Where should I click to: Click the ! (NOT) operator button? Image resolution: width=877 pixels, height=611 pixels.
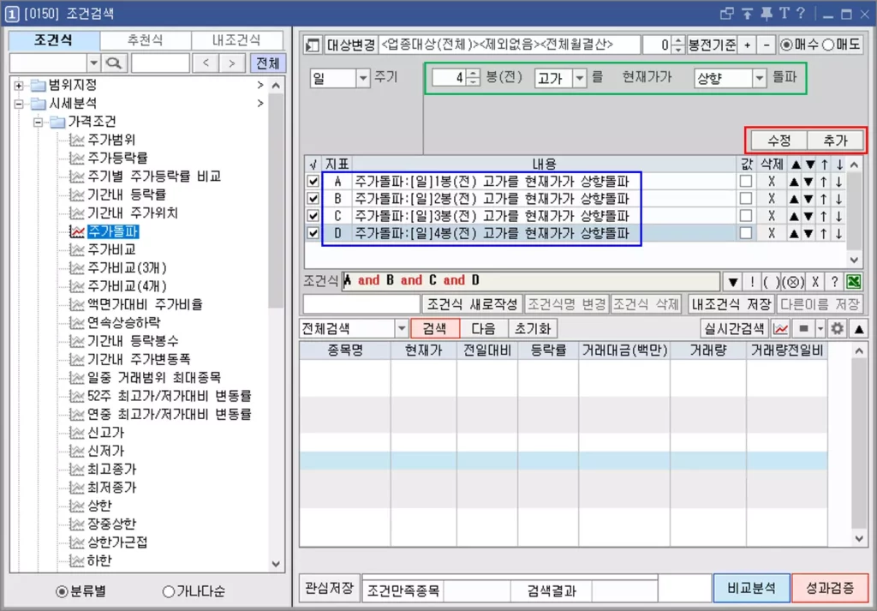752,281
